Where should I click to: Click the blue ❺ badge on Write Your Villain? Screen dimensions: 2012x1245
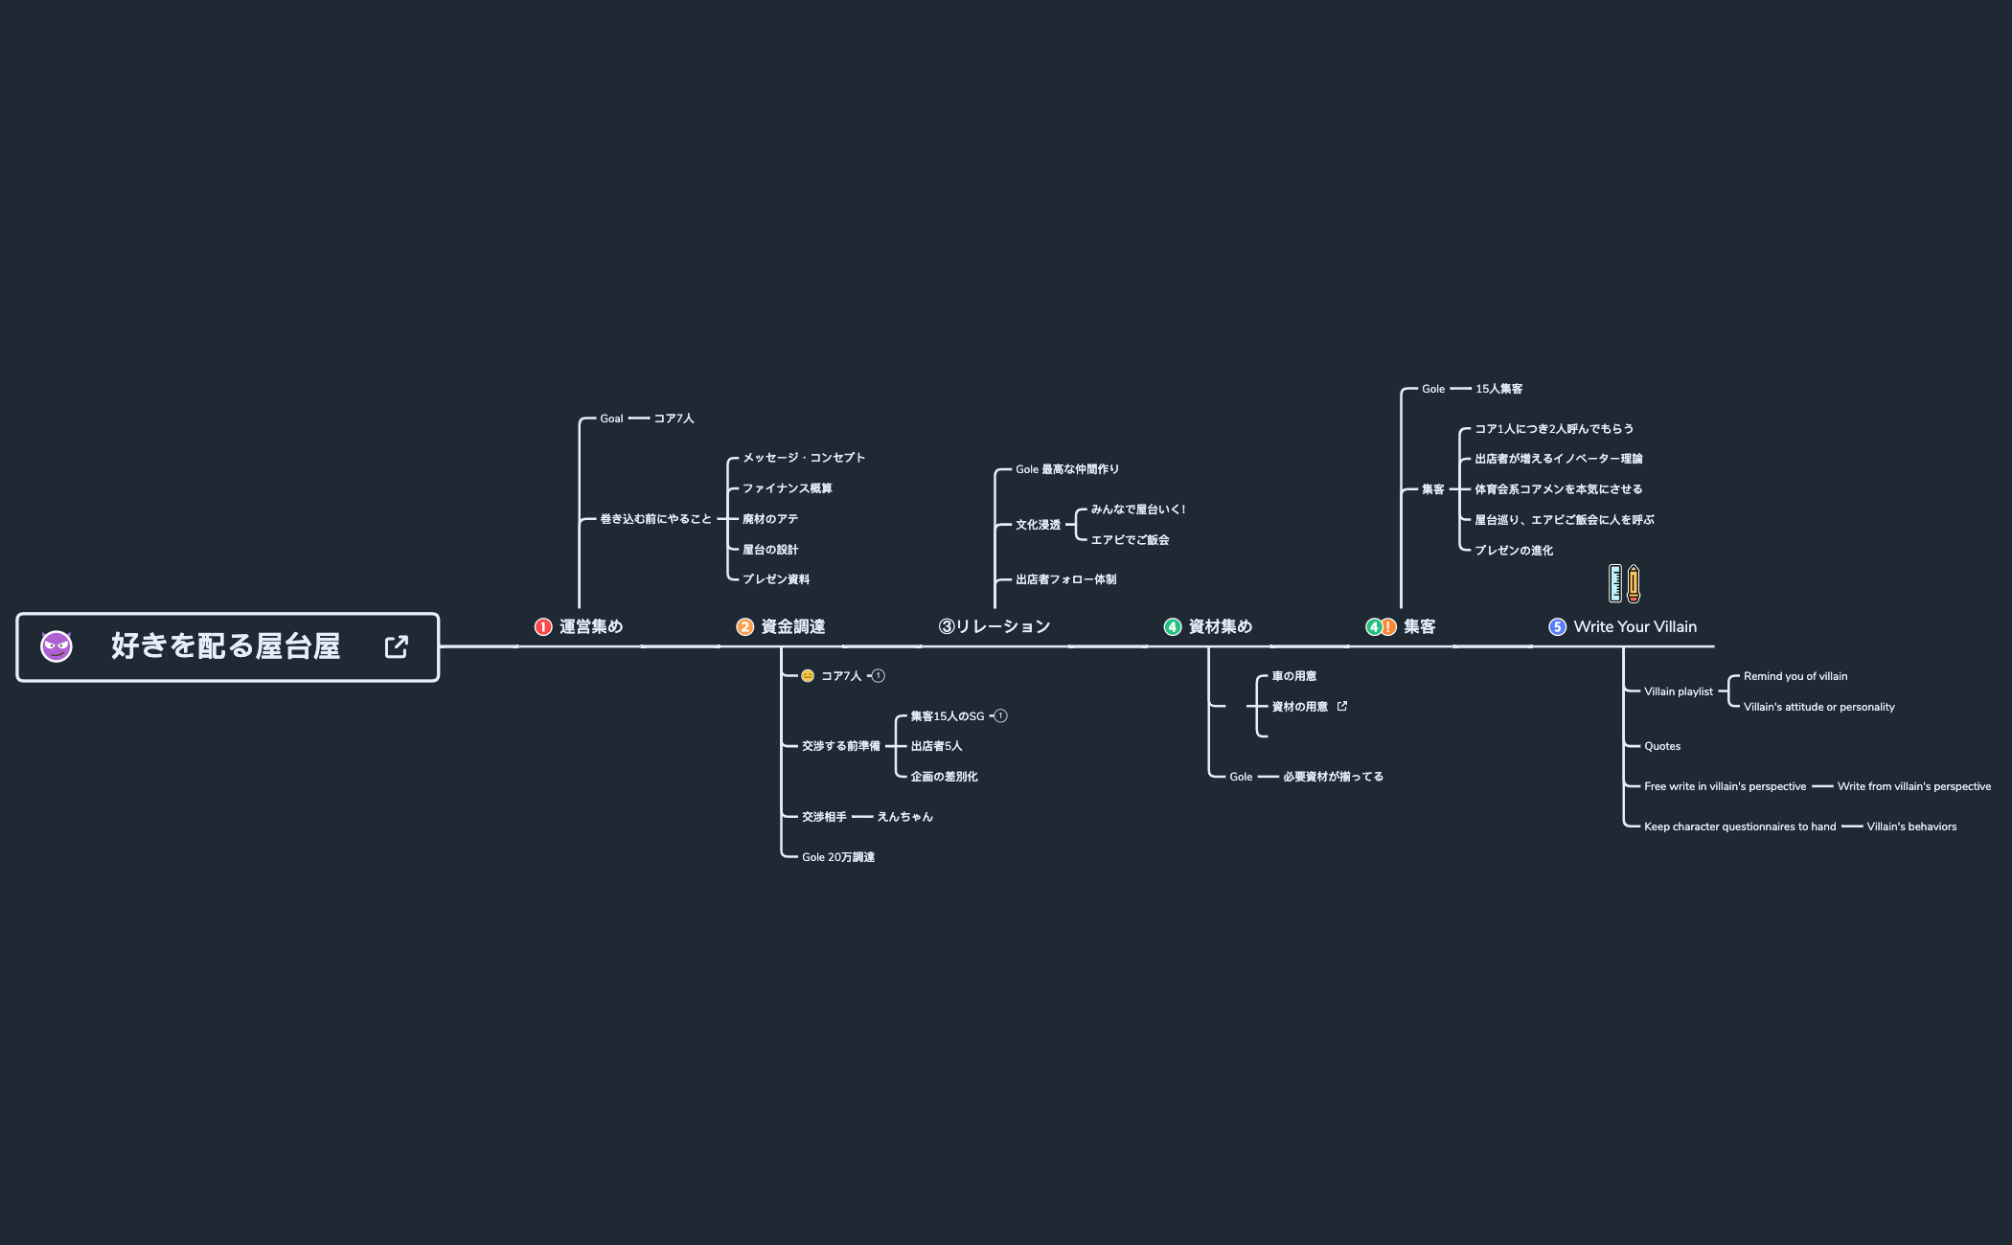pyautogui.click(x=1558, y=626)
